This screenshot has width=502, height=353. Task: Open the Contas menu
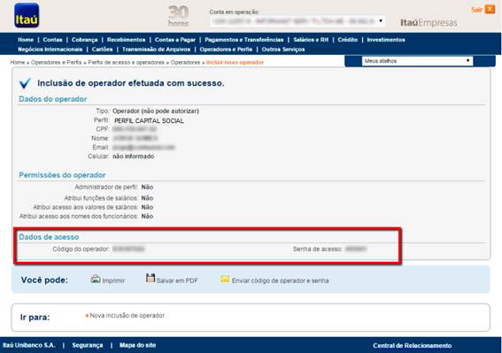52,40
